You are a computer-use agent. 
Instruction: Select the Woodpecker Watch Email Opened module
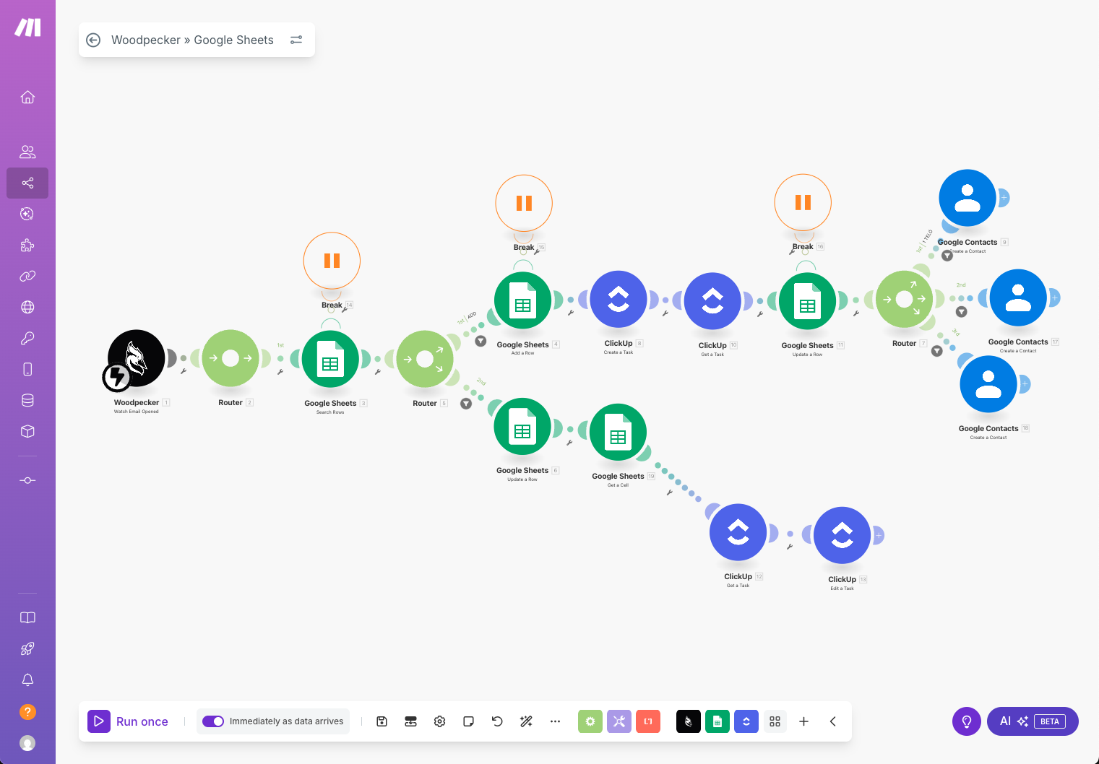point(137,358)
